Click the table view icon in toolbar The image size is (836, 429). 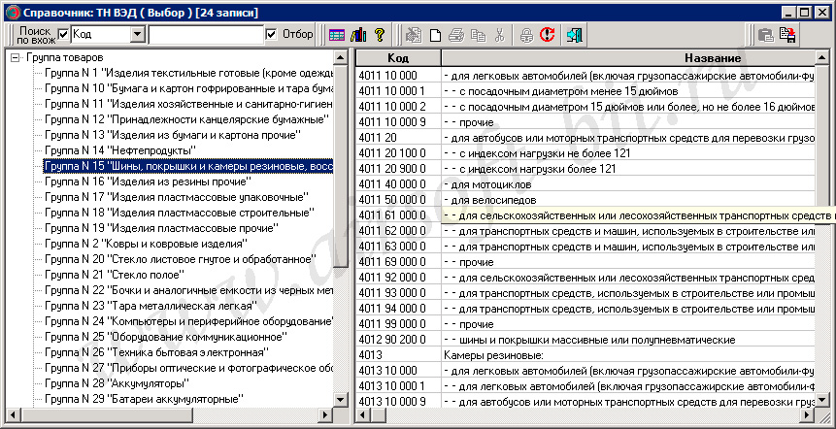click(x=336, y=35)
